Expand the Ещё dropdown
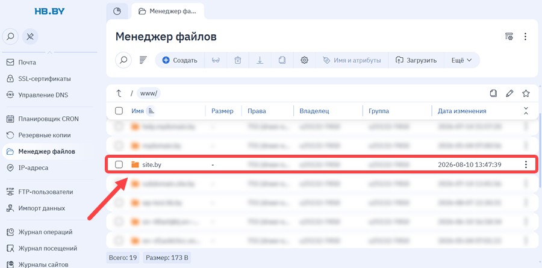 click(x=461, y=60)
